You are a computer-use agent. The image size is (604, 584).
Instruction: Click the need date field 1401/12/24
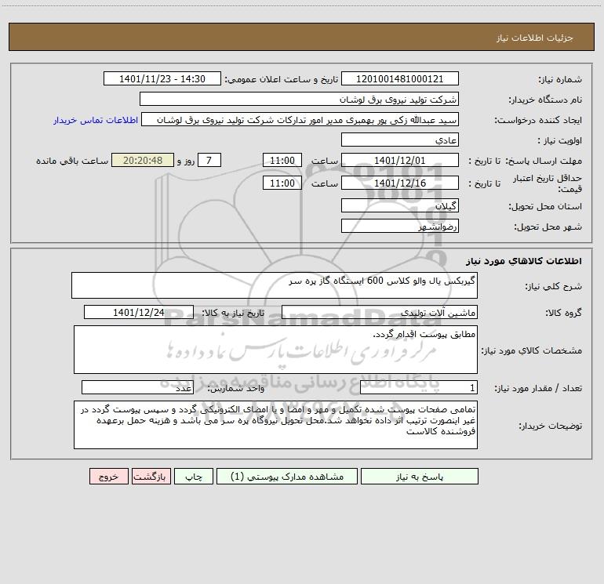(139, 312)
